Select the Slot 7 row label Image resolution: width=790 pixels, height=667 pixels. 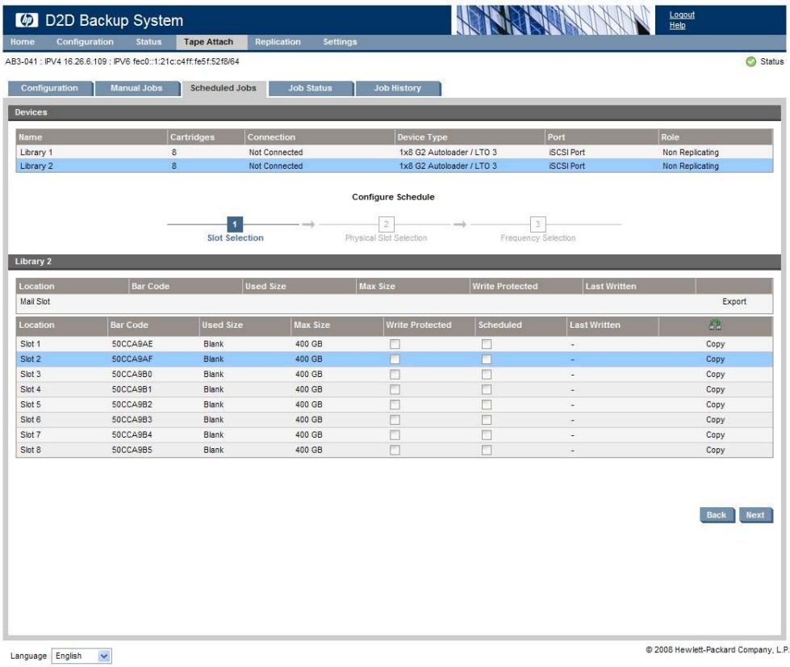(x=30, y=434)
